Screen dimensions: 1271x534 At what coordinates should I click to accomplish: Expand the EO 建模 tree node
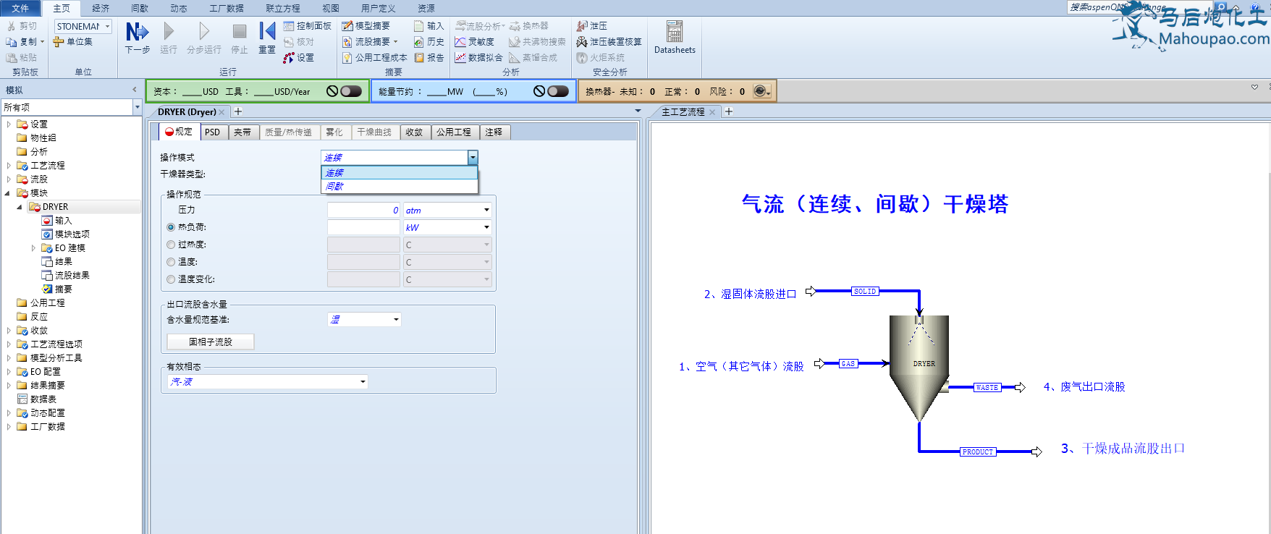[33, 248]
